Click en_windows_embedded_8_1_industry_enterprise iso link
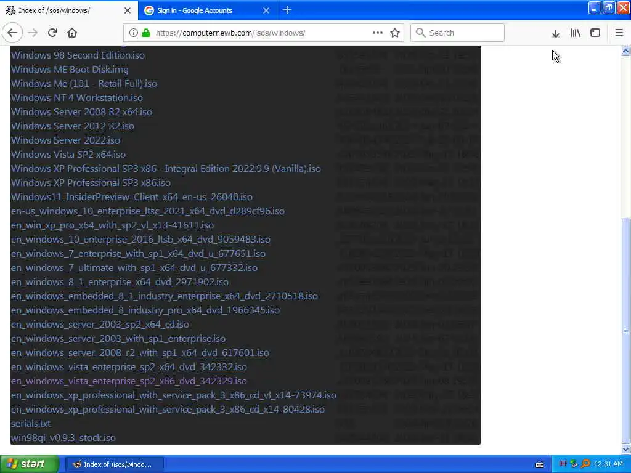The width and height of the screenshot is (631, 473). point(164,296)
